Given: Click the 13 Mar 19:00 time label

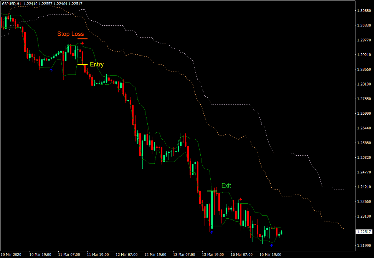Looking at the screenshot, I should (214, 254).
